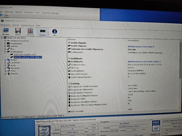This screenshot has width=182, height=136.
Task: Expand the Hauptprozessor(en) tree node
Action: click(x=5, y=41)
